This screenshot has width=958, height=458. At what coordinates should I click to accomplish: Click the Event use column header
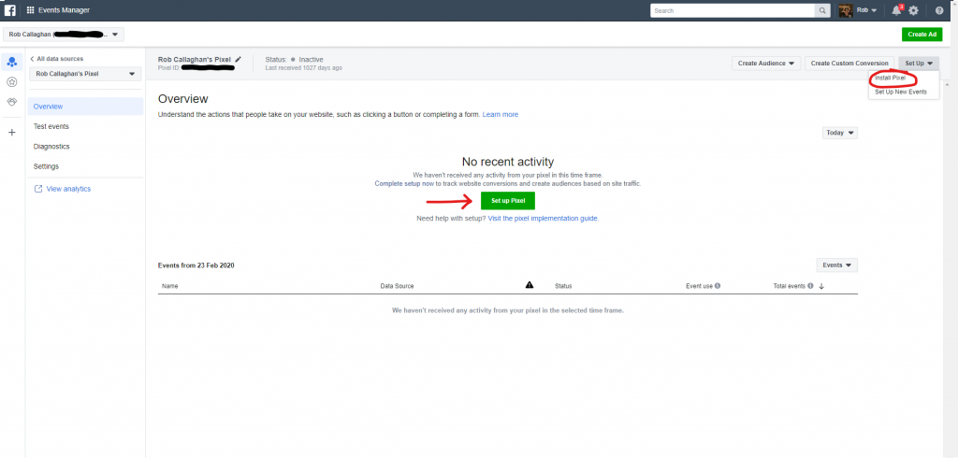point(699,286)
